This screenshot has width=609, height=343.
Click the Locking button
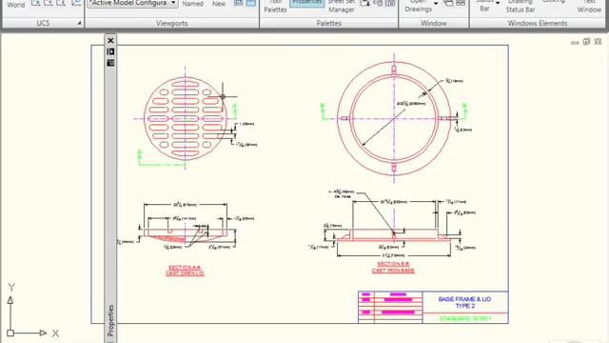click(554, 2)
